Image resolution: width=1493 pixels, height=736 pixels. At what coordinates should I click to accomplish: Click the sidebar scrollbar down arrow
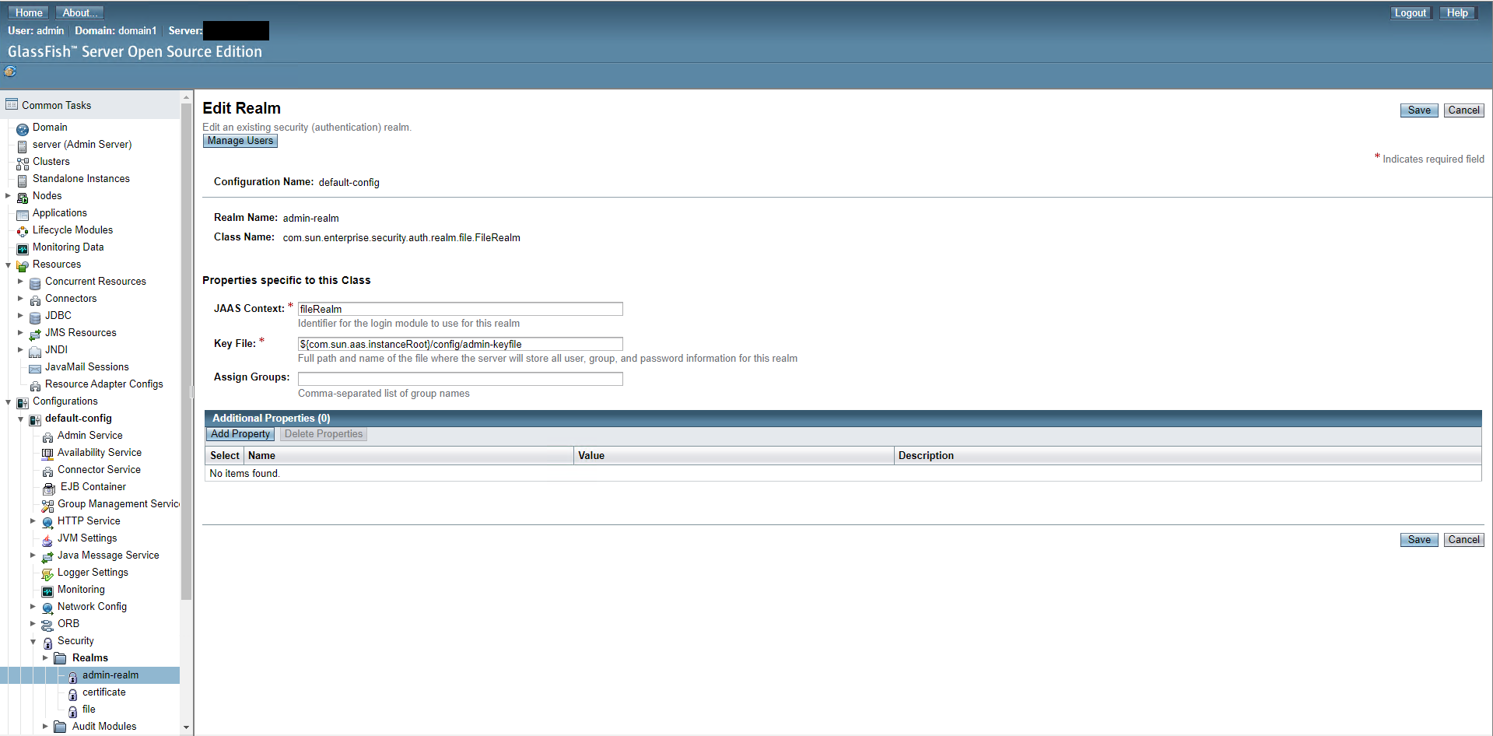[186, 727]
